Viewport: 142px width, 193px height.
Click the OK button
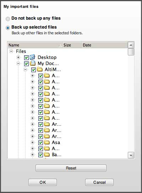(43, 182)
